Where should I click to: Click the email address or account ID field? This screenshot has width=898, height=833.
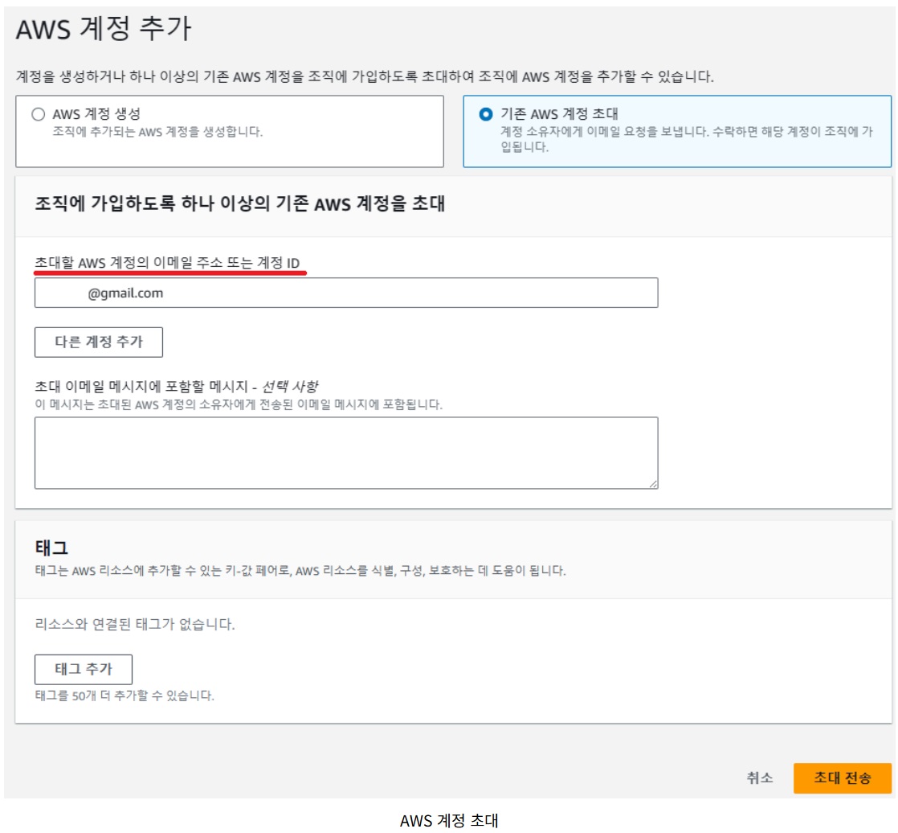(x=346, y=293)
